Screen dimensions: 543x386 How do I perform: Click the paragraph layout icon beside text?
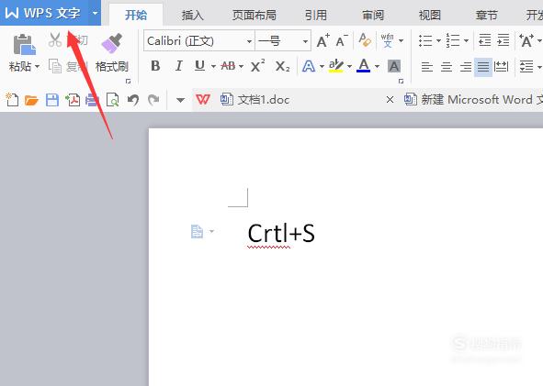pos(197,232)
